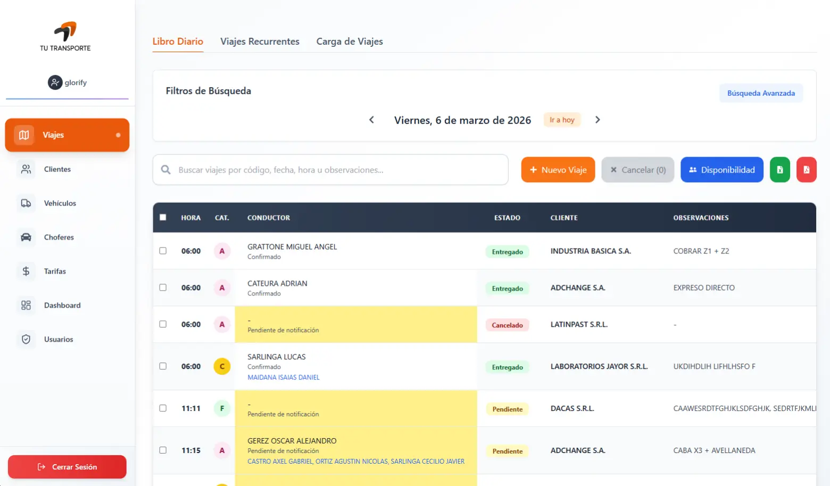Open Búsqueda Avanzada filter options
Image resolution: width=830 pixels, height=486 pixels.
pyautogui.click(x=761, y=93)
